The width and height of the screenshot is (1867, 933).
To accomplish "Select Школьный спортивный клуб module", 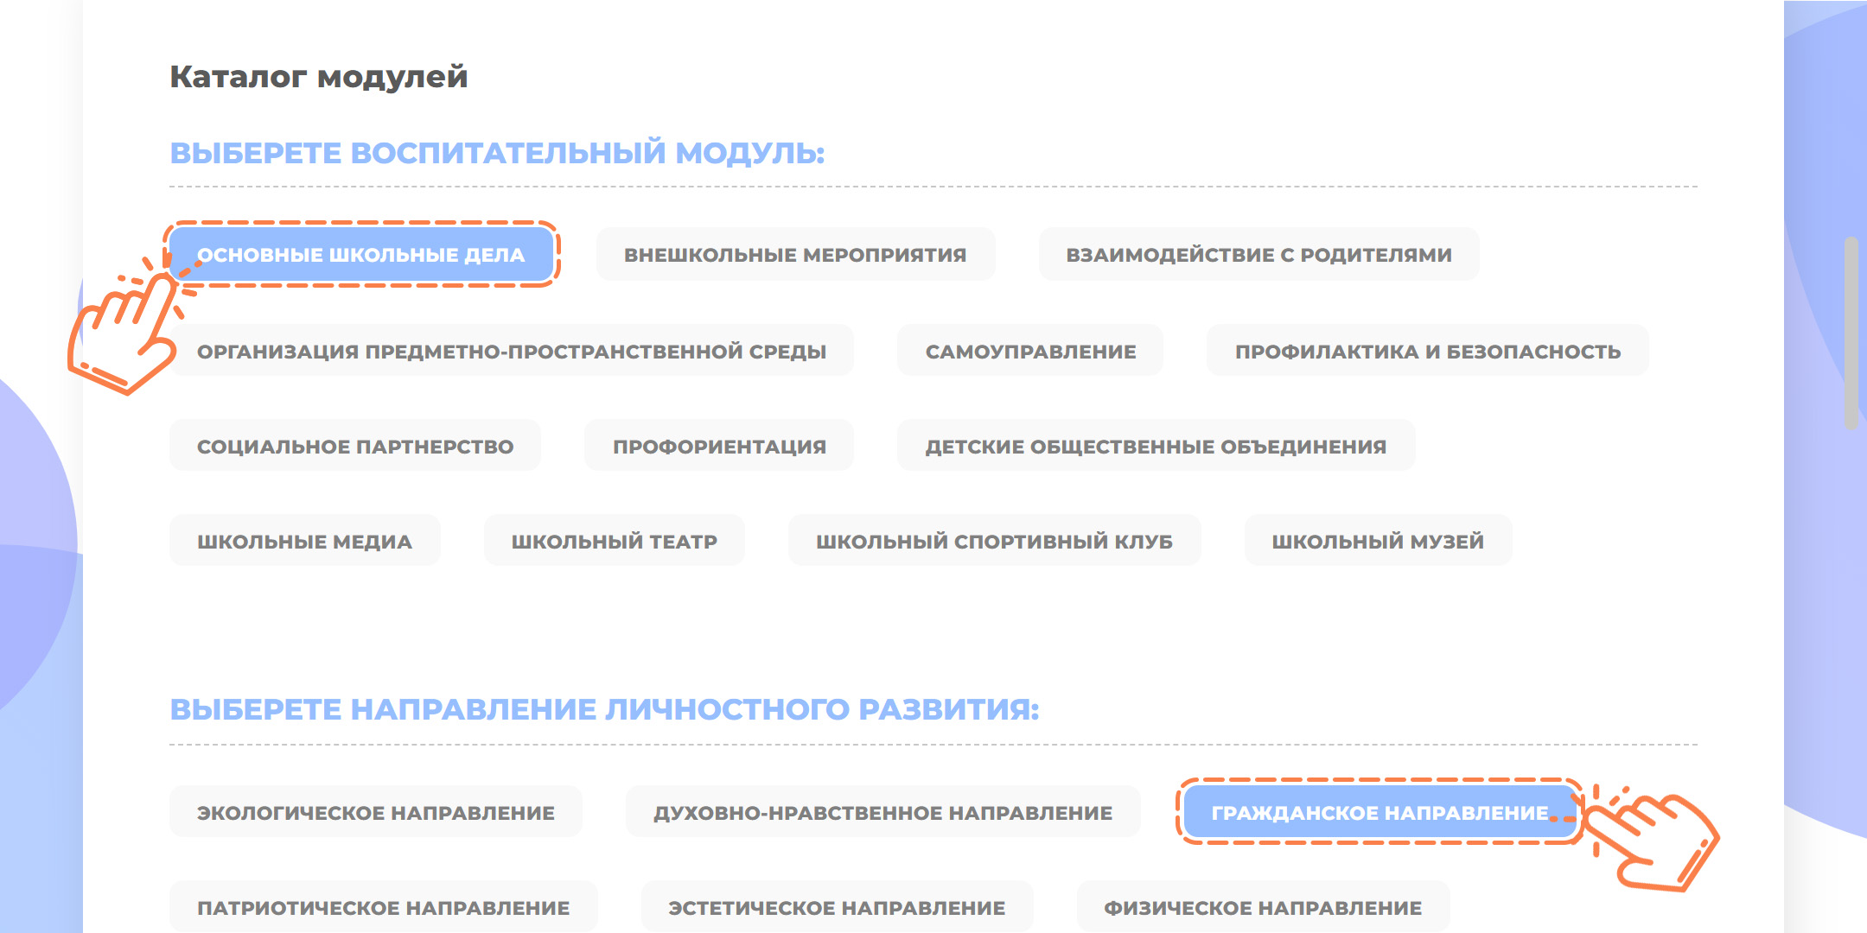I will tap(994, 542).
